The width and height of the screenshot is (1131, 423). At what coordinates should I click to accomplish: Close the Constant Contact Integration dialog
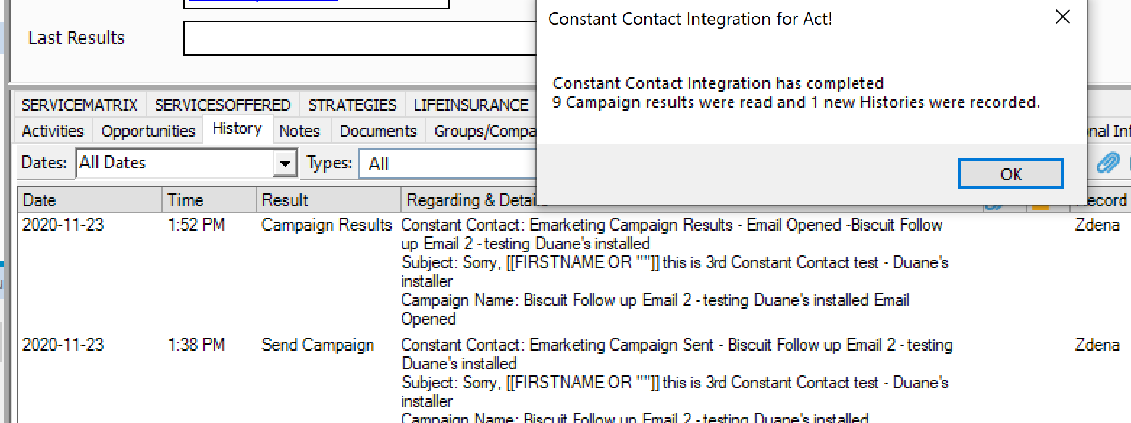[x=1062, y=17]
